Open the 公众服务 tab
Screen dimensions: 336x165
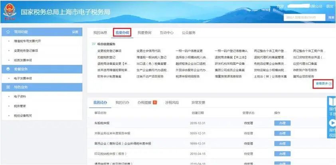189,33
